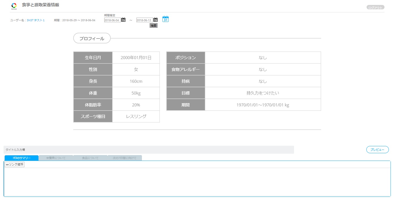The image size is (393, 223).
Task: Click the 持久力をつけたい goal value cell
Action: click(263, 93)
